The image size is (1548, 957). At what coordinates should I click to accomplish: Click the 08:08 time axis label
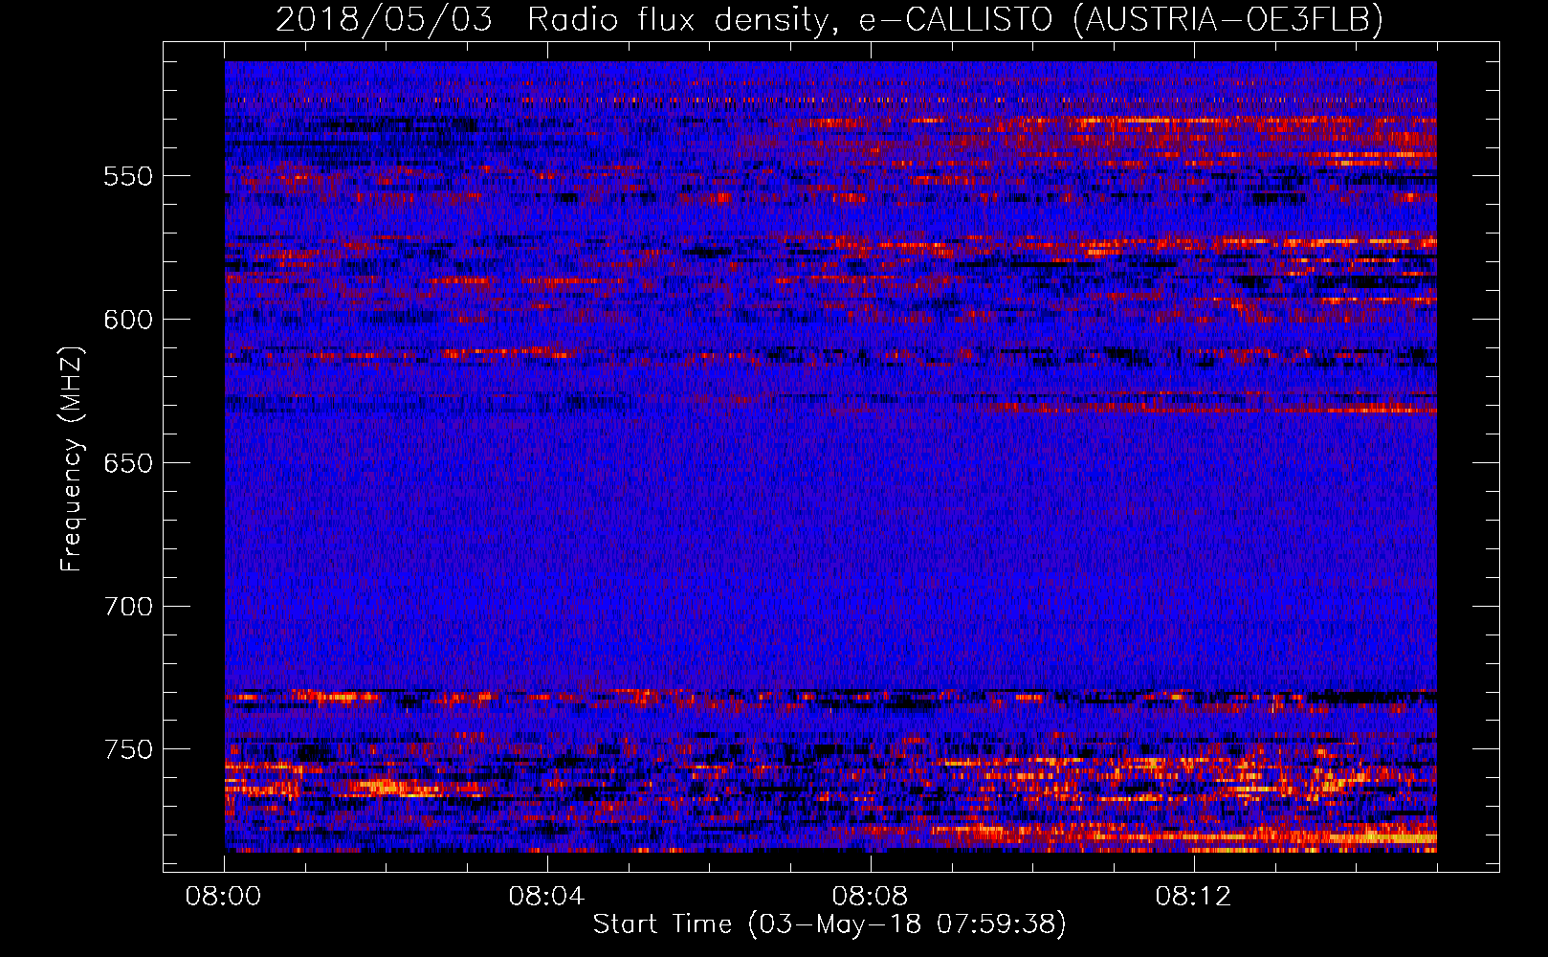point(870,897)
